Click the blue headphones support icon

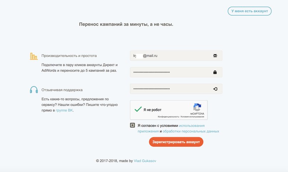pyautogui.click(x=34, y=90)
